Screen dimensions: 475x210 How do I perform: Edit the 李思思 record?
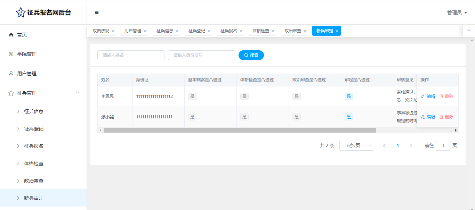click(428, 96)
